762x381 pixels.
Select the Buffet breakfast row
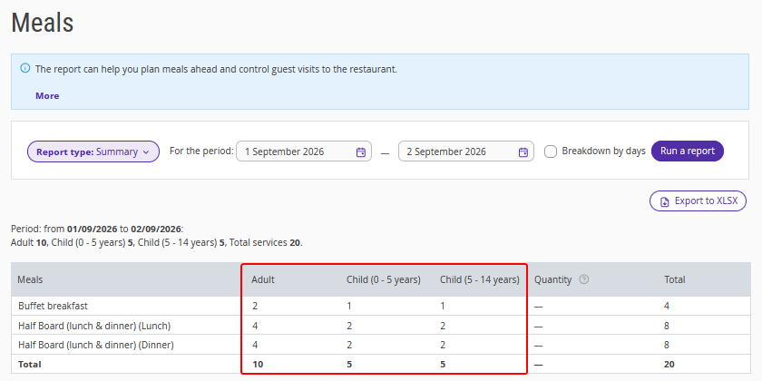pyautogui.click(x=380, y=307)
